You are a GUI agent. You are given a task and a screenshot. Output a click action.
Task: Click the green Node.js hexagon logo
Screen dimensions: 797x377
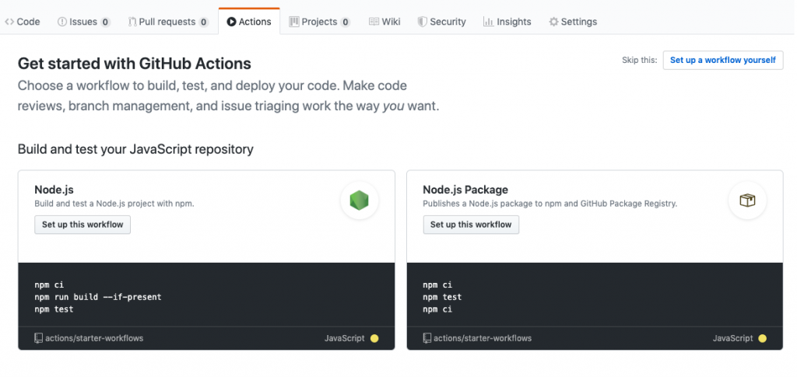click(x=360, y=201)
